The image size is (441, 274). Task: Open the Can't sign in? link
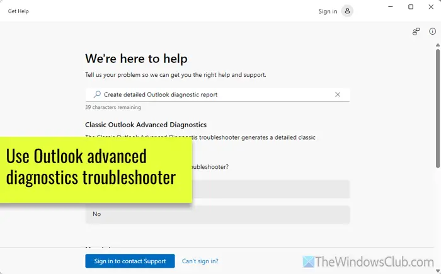coord(200,261)
